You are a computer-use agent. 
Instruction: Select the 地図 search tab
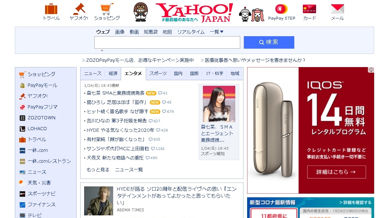167,32
